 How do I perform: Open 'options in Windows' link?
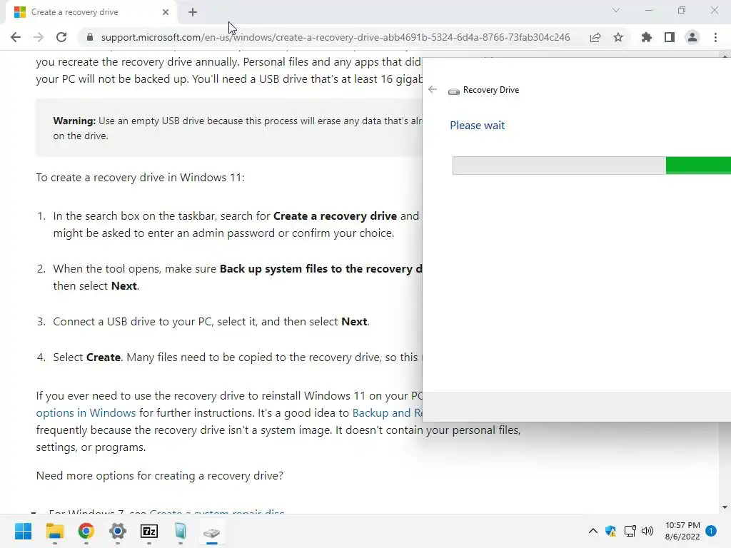pyautogui.click(x=86, y=413)
